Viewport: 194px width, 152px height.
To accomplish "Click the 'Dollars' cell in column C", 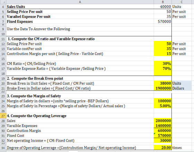I will 182,88.
